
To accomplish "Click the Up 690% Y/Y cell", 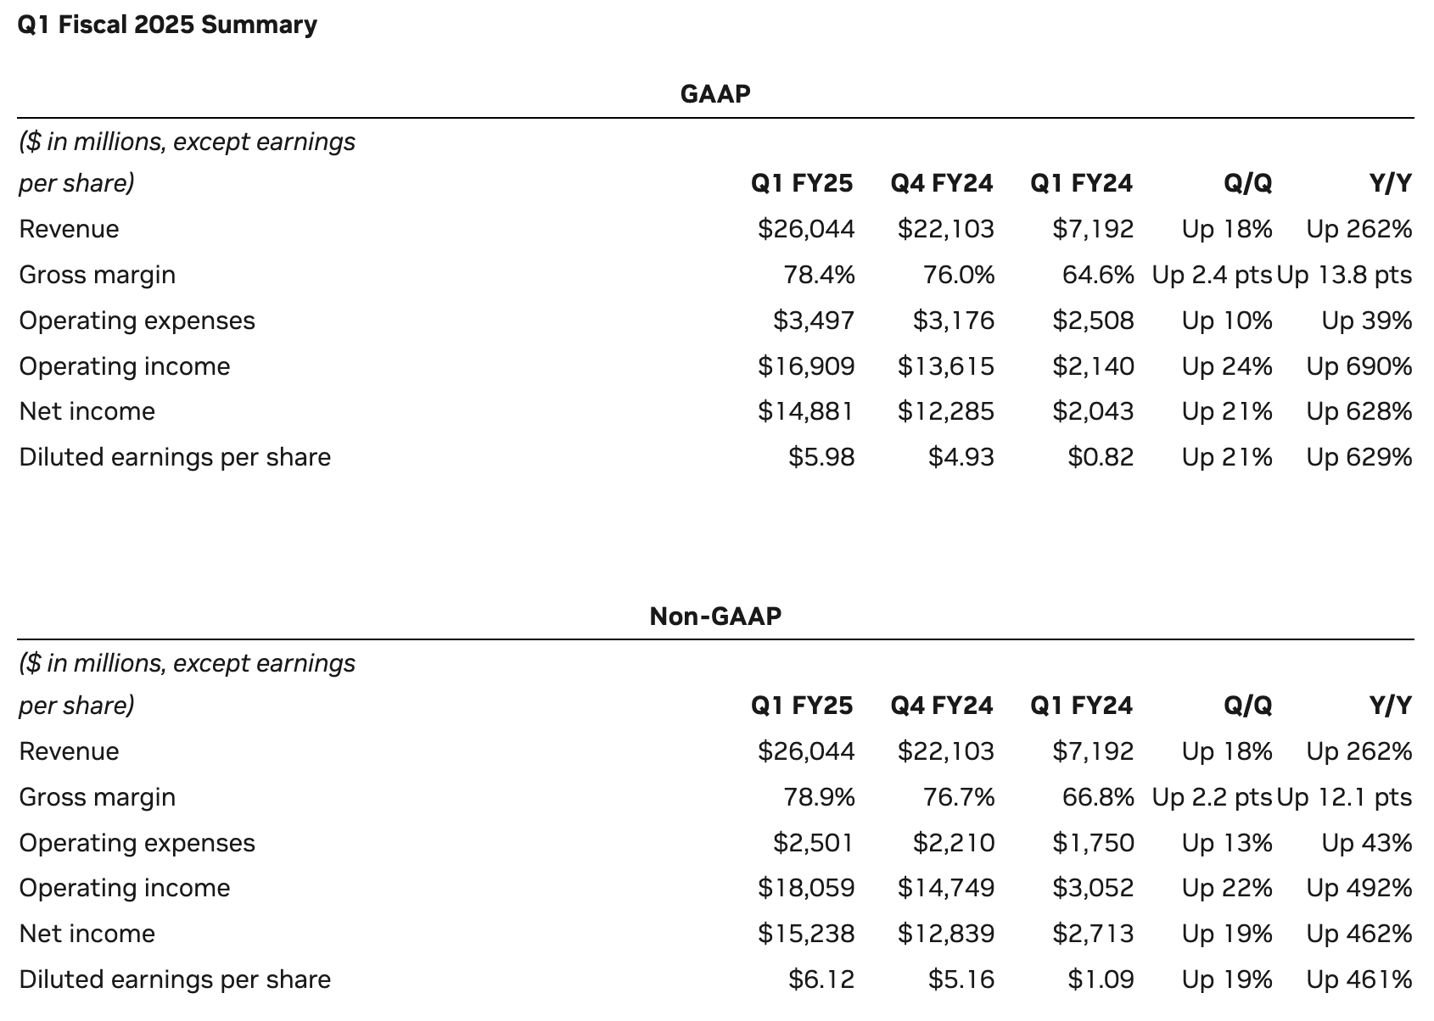I will pos(1359,366).
